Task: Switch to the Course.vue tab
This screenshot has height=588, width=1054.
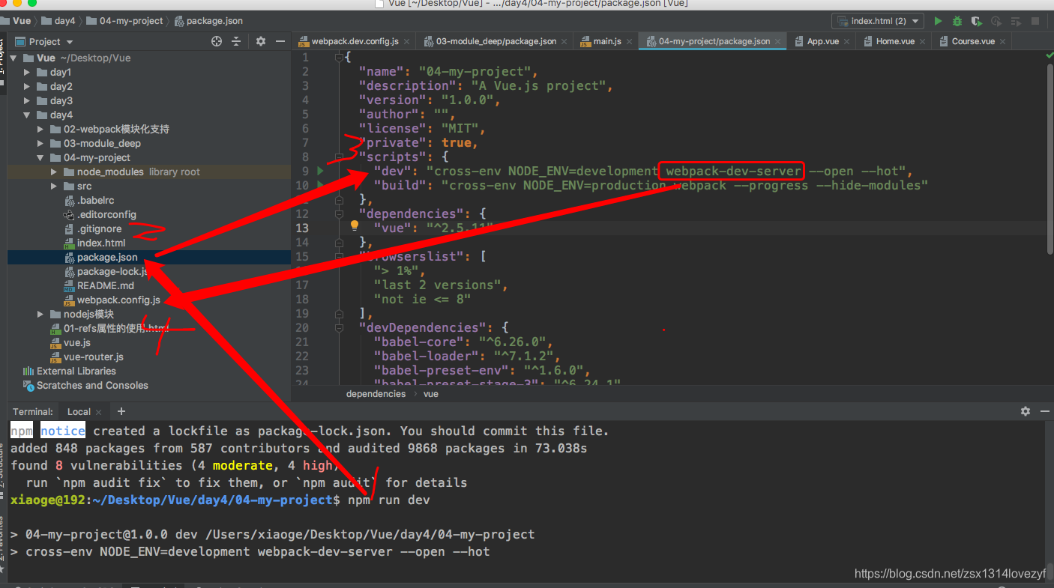Action: tap(973, 41)
